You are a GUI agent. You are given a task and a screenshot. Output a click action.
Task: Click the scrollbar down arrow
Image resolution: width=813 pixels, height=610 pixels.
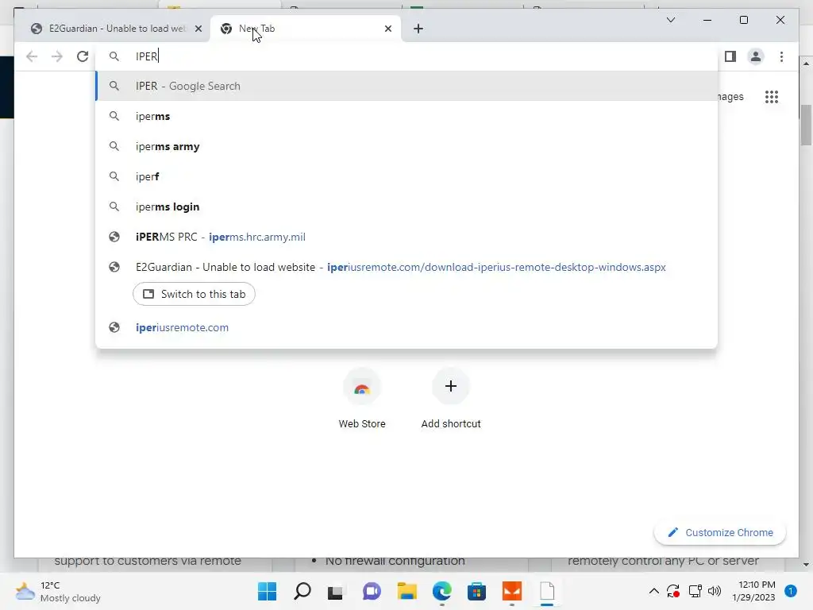(806, 565)
